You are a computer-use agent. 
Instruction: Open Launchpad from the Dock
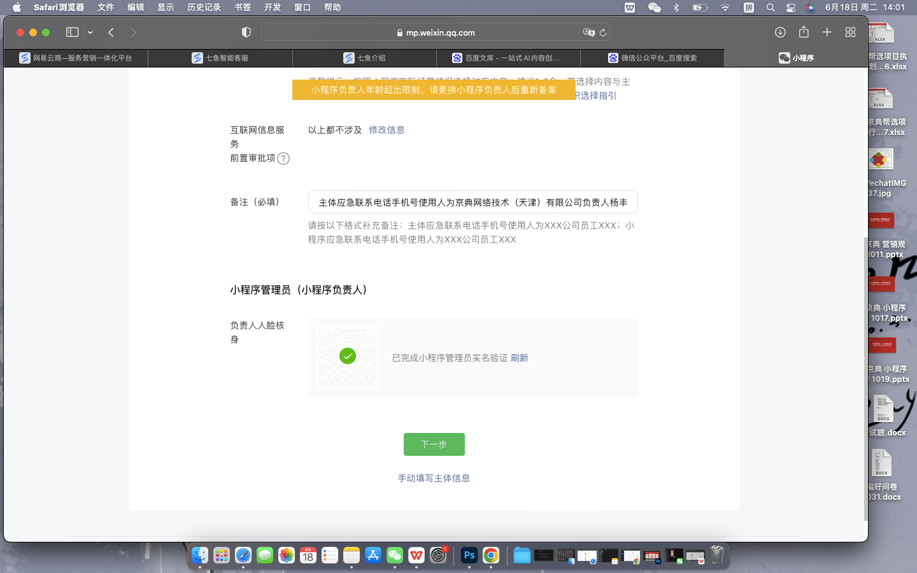click(222, 555)
